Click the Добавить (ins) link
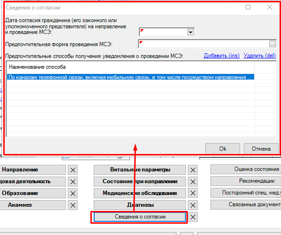 click(x=222, y=56)
